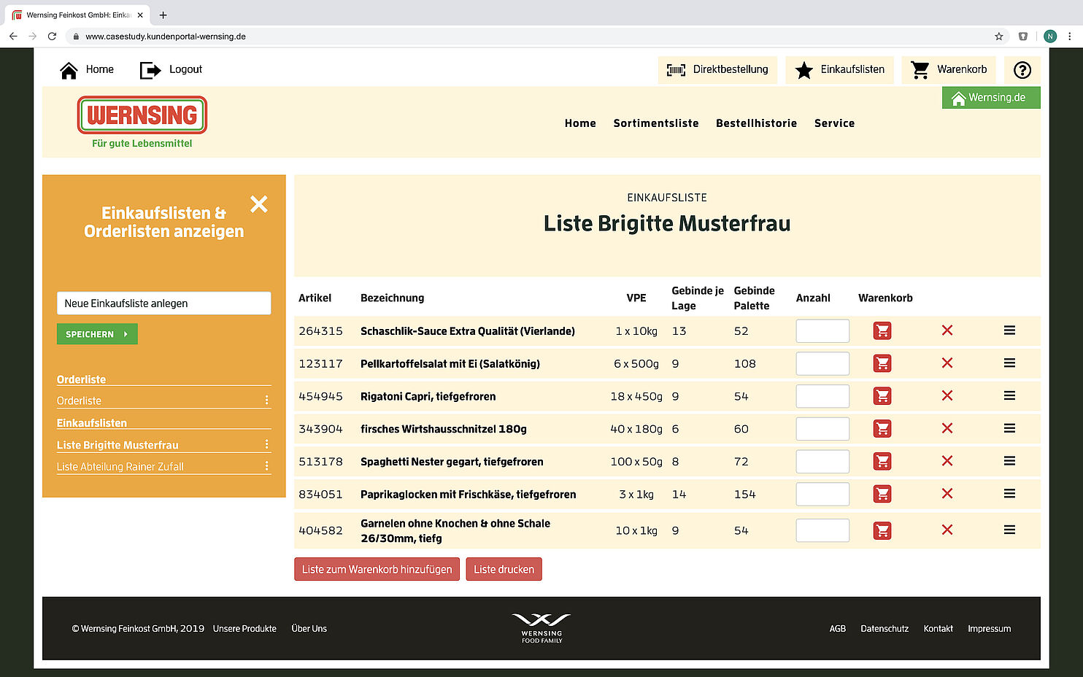
Task: Open Kontakt footer link
Action: (938, 629)
